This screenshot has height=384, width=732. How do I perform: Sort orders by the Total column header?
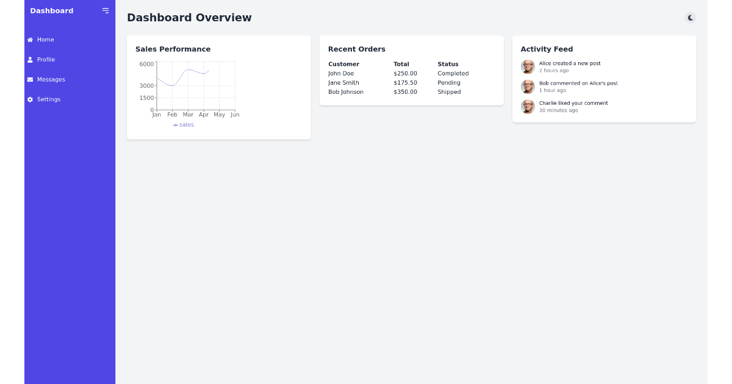point(401,64)
